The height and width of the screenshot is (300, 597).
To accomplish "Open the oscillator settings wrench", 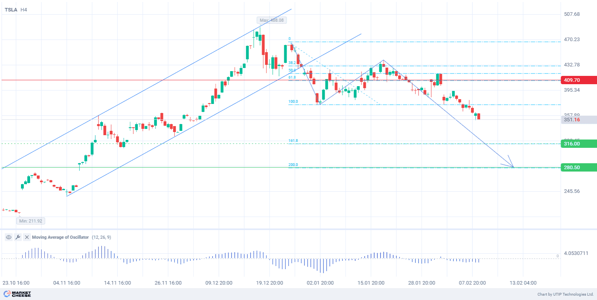I will tap(17, 237).
